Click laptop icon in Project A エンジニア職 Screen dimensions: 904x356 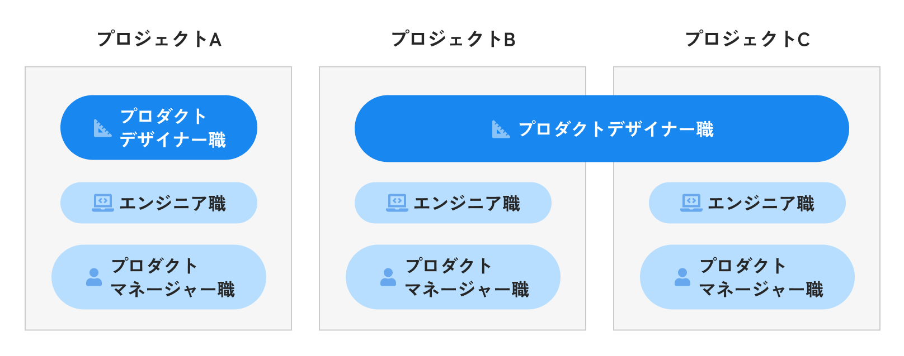103,203
